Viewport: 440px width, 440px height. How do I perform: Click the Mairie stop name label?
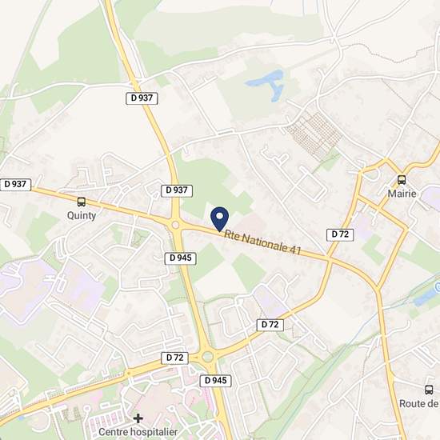(x=402, y=194)
